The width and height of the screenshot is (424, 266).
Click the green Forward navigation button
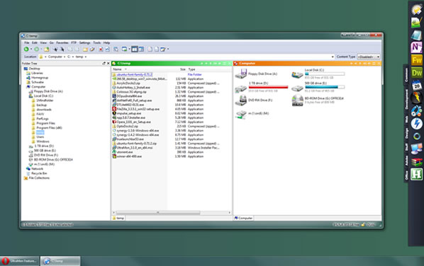[36, 49]
